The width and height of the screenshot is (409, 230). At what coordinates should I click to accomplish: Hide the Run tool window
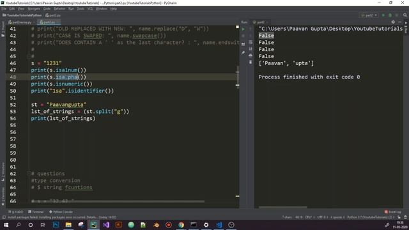(x=399, y=22)
